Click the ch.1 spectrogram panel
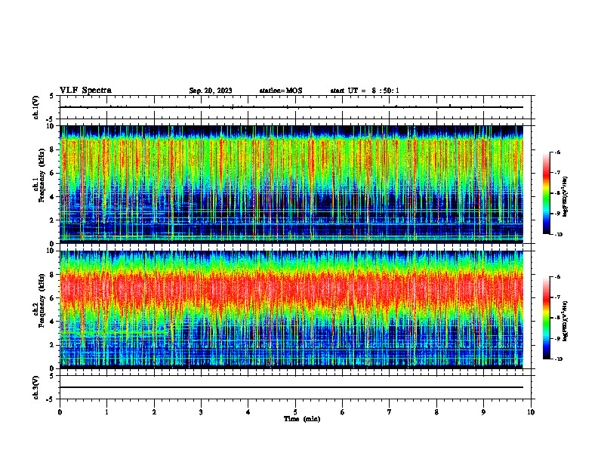This screenshot has width=598, height=462. click(x=291, y=184)
